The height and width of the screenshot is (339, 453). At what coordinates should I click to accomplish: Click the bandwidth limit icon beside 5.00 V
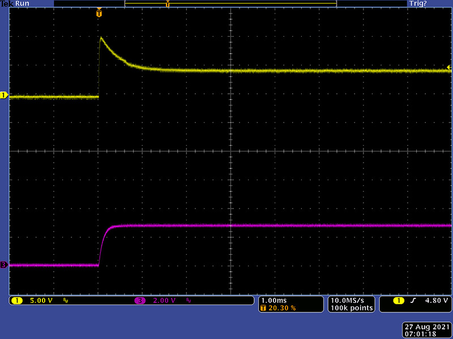[66, 301]
